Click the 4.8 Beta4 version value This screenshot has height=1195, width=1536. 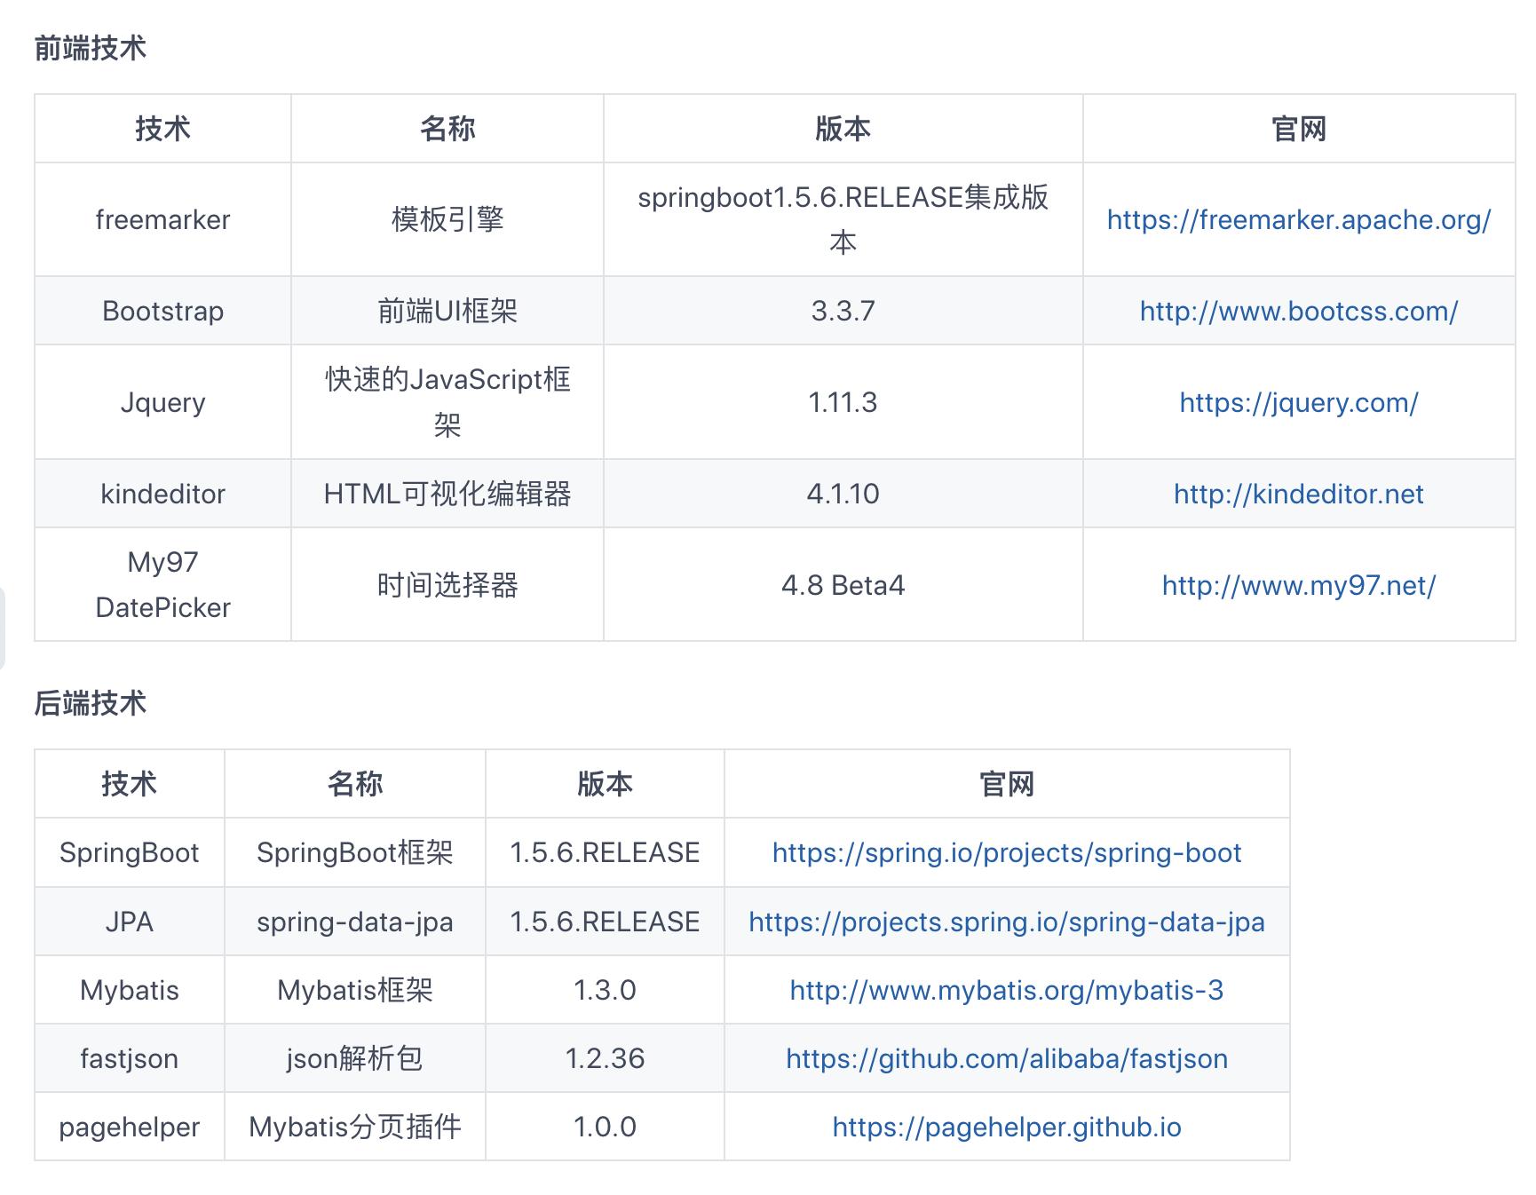click(843, 585)
